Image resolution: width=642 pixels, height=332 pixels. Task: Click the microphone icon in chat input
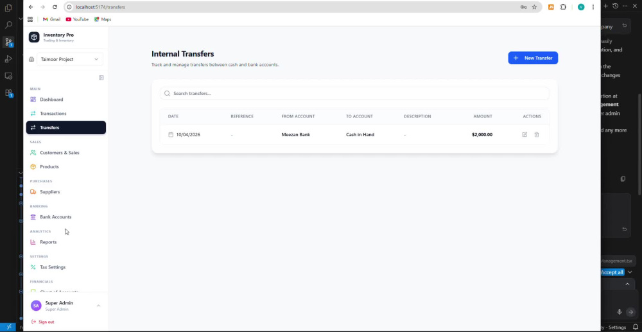tap(620, 312)
